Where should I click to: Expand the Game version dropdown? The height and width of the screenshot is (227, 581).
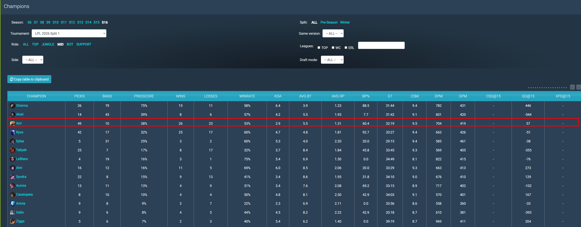click(x=333, y=33)
